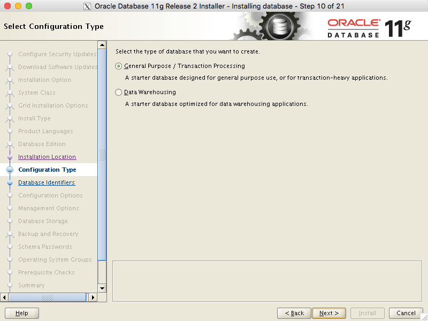The image size is (428, 321).
Task: Click the X11 icon in the title bar
Action: tap(87, 6)
